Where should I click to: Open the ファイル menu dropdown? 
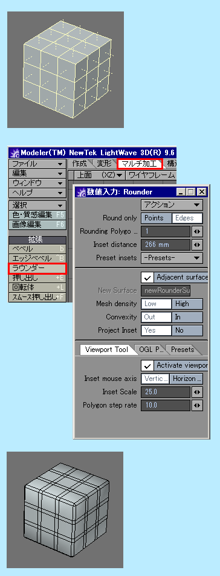pos(37,164)
